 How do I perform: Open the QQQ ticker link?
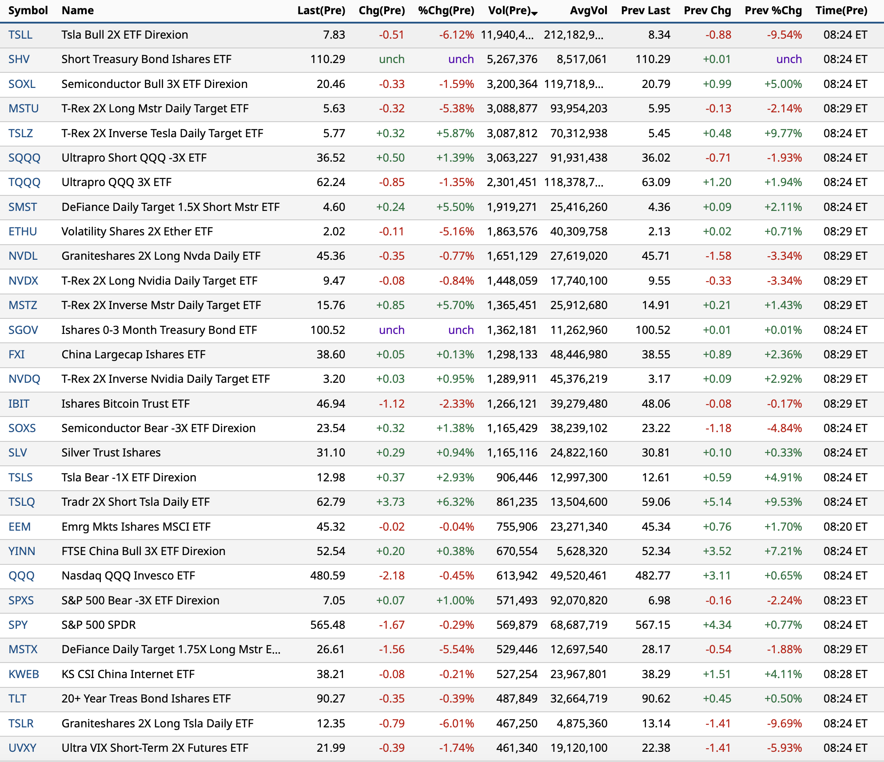coord(21,575)
